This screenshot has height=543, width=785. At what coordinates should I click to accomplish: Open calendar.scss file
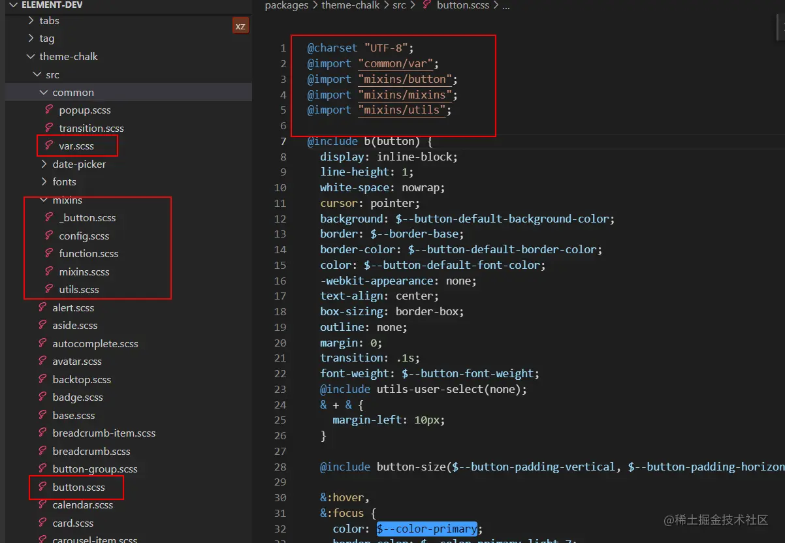[83, 505]
